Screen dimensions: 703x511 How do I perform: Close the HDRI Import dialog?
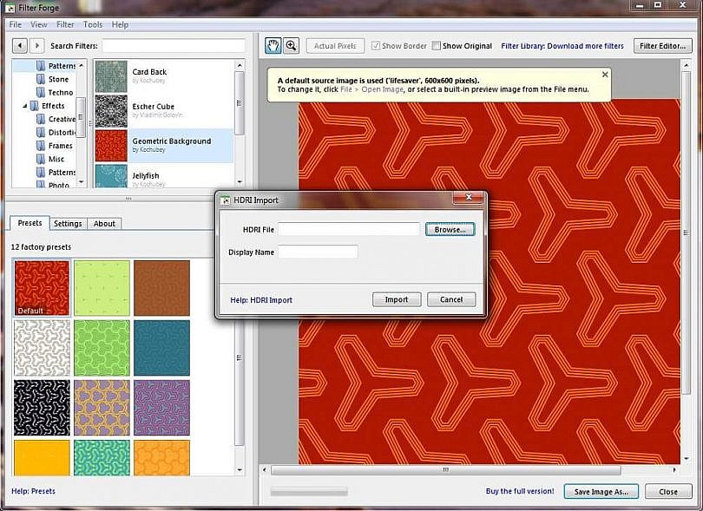[469, 197]
